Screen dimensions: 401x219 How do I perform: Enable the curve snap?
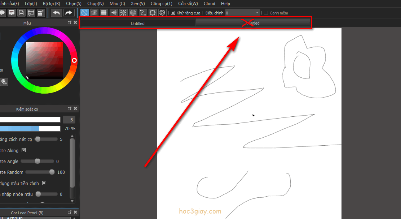143,13
